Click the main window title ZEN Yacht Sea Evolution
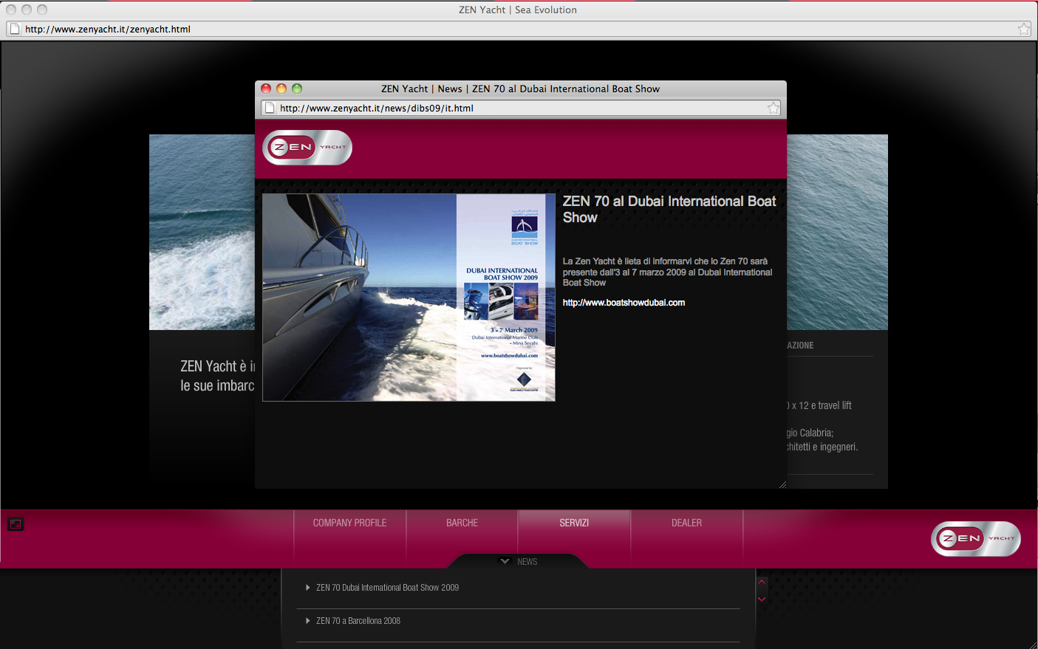The image size is (1038, 649). point(517,10)
